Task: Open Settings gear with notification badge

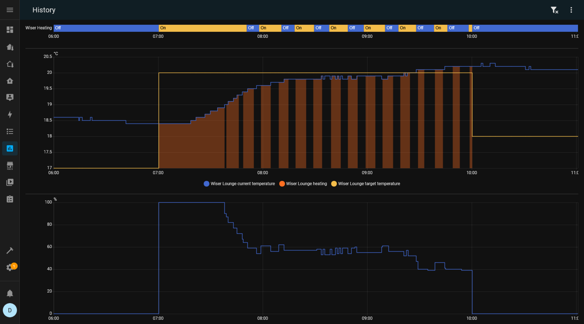Action: 10,267
